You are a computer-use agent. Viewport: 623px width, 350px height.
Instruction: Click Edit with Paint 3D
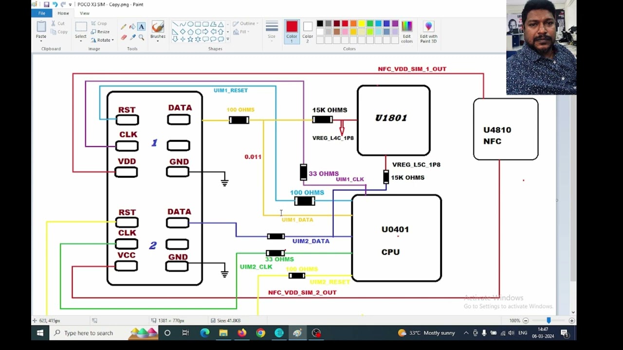[x=429, y=32]
